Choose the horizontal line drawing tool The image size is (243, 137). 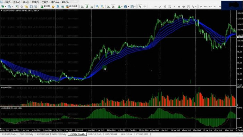tap(156, 7)
